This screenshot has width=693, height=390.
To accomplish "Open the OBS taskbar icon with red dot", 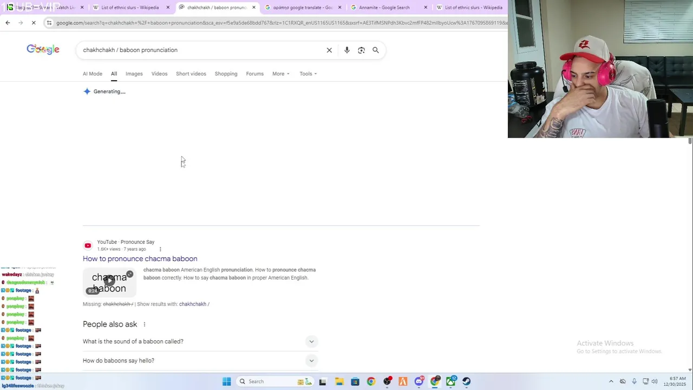I will click(387, 381).
